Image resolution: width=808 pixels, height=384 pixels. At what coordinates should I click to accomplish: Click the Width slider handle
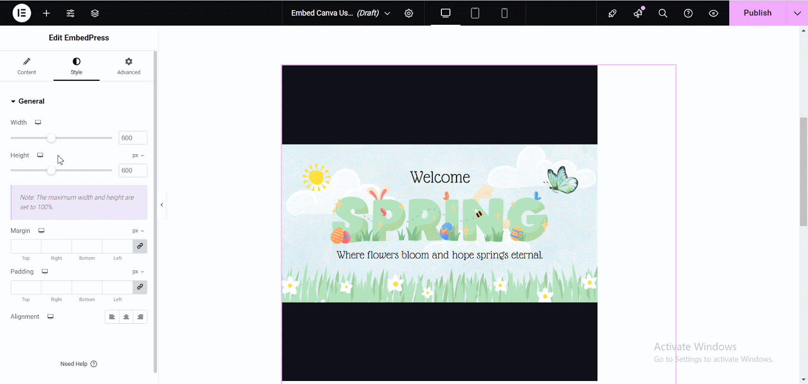click(x=51, y=138)
